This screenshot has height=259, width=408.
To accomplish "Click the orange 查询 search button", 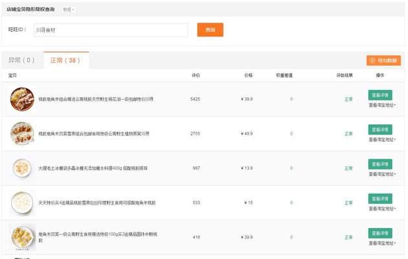I will [x=210, y=30].
